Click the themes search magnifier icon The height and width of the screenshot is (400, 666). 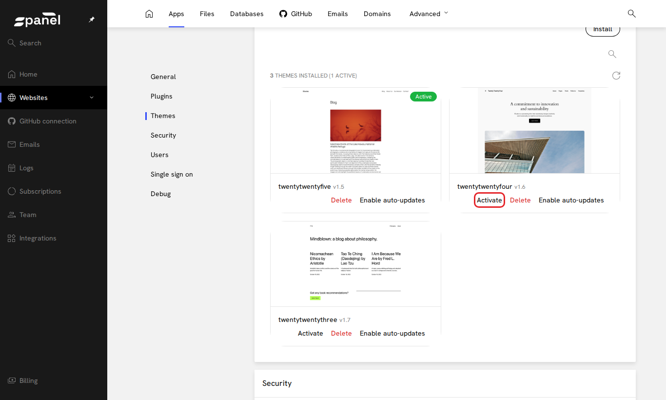tap(612, 54)
